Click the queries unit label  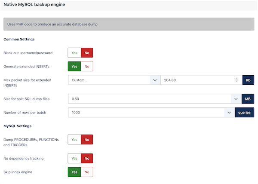tap(244, 113)
